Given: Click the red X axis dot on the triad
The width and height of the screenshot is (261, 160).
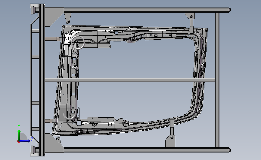Looking at the screenshot, I should [x=19, y=141].
